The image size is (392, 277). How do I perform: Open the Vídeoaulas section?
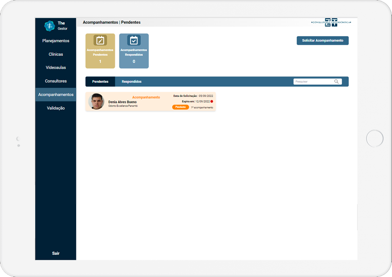click(56, 68)
